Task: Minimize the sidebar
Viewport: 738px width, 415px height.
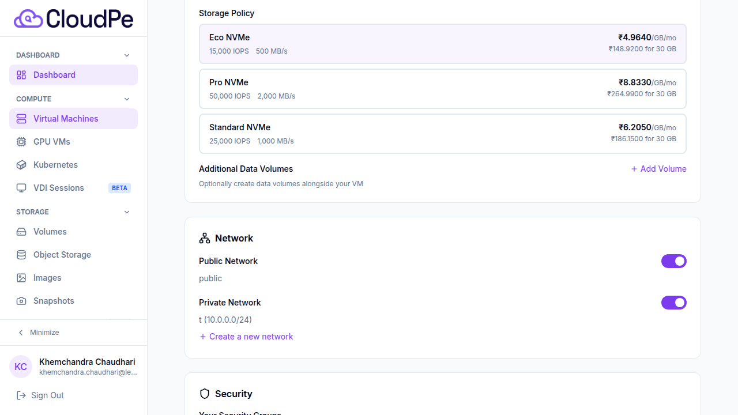Action: pyautogui.click(x=39, y=333)
